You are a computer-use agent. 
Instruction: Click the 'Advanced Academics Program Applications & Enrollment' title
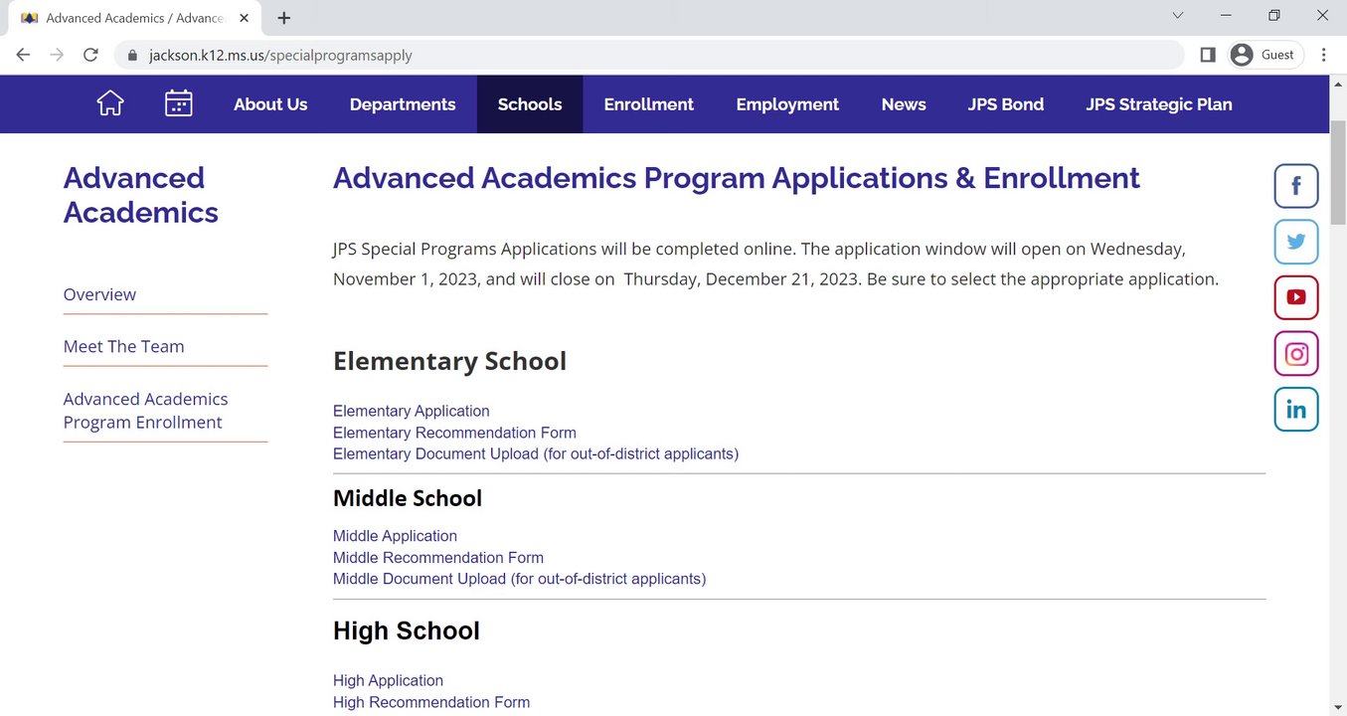click(737, 178)
